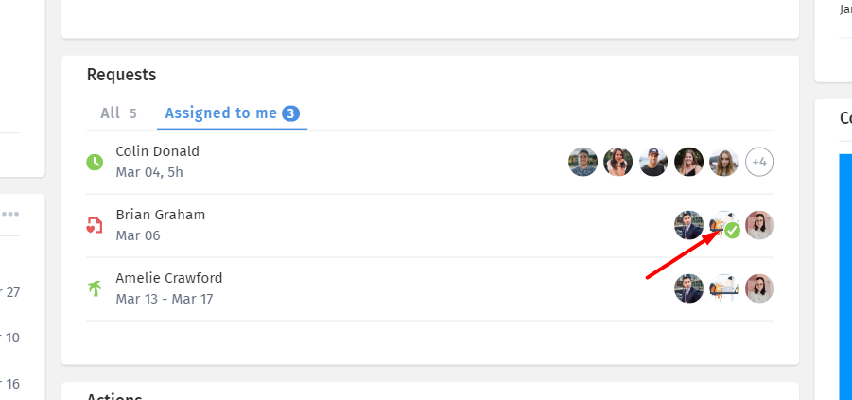Open Colin Donald's request

tap(429, 162)
